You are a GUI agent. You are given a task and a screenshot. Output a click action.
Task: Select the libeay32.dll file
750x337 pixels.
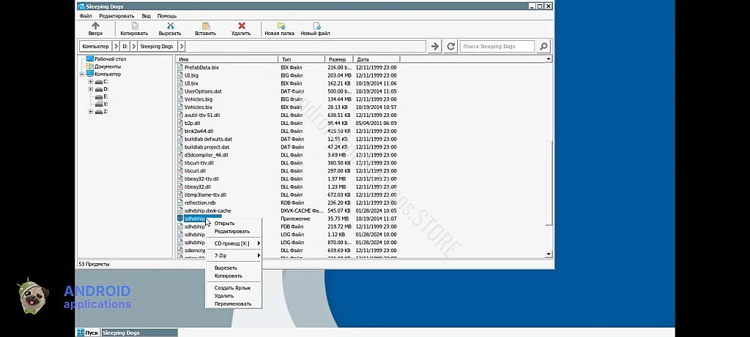(198, 186)
